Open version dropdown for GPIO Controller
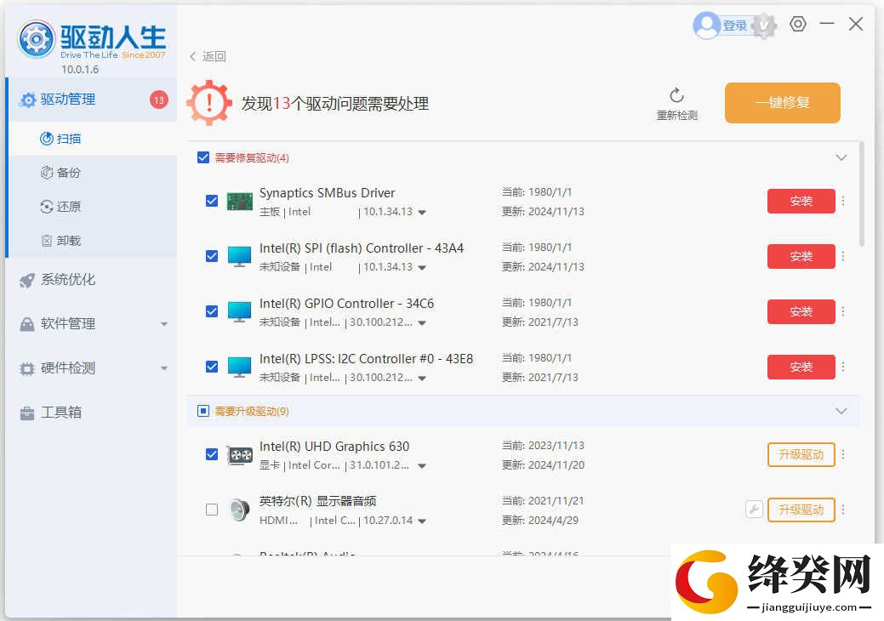The height and width of the screenshot is (621, 884). tap(422, 323)
